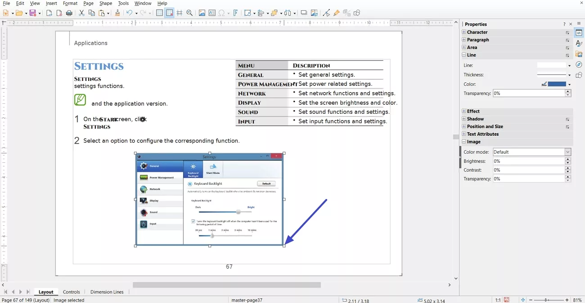Open the Tools menu
This screenshot has height=303, width=585.
pyautogui.click(x=123, y=3)
